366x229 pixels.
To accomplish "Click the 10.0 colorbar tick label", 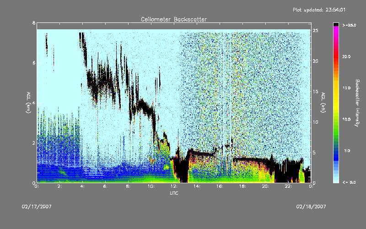I will click(346, 120).
